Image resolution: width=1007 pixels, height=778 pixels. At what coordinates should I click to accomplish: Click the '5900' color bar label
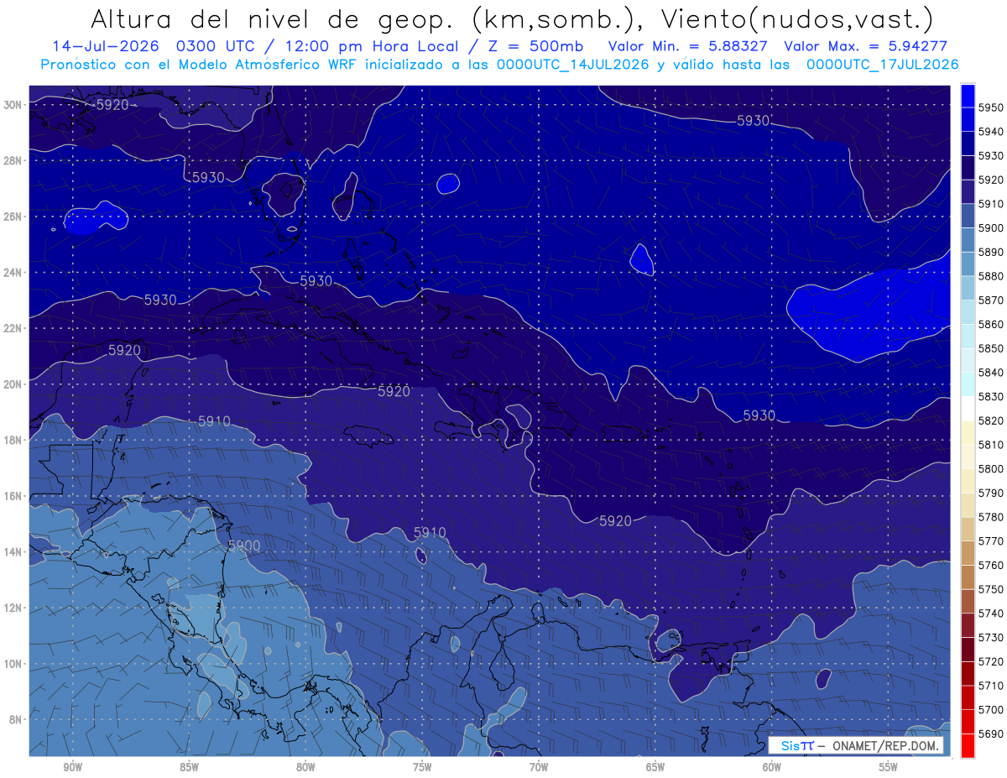click(990, 228)
